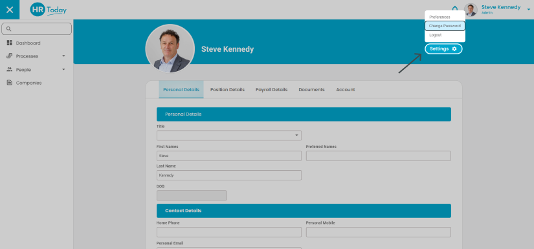Switch to the Position Details tab
The image size is (534, 249).
[227, 90]
